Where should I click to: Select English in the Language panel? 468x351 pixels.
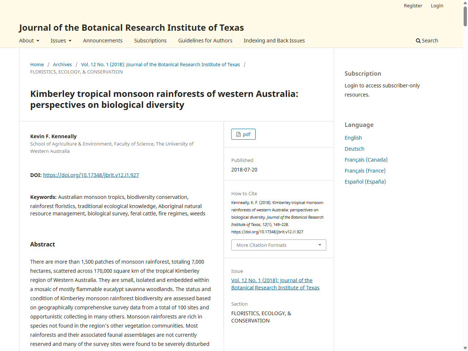(353, 137)
